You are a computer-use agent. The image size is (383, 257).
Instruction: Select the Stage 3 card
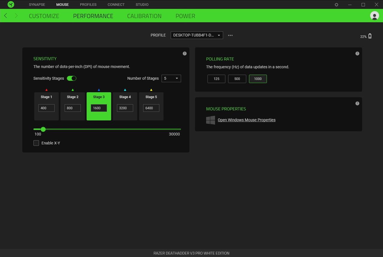pos(99,106)
